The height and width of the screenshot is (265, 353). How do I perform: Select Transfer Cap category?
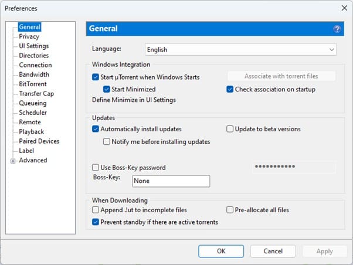36,94
